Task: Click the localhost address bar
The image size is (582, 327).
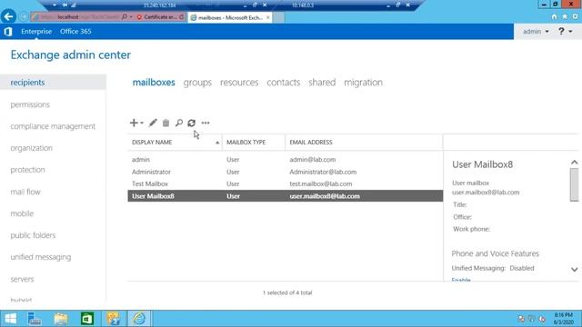Action: point(76,17)
